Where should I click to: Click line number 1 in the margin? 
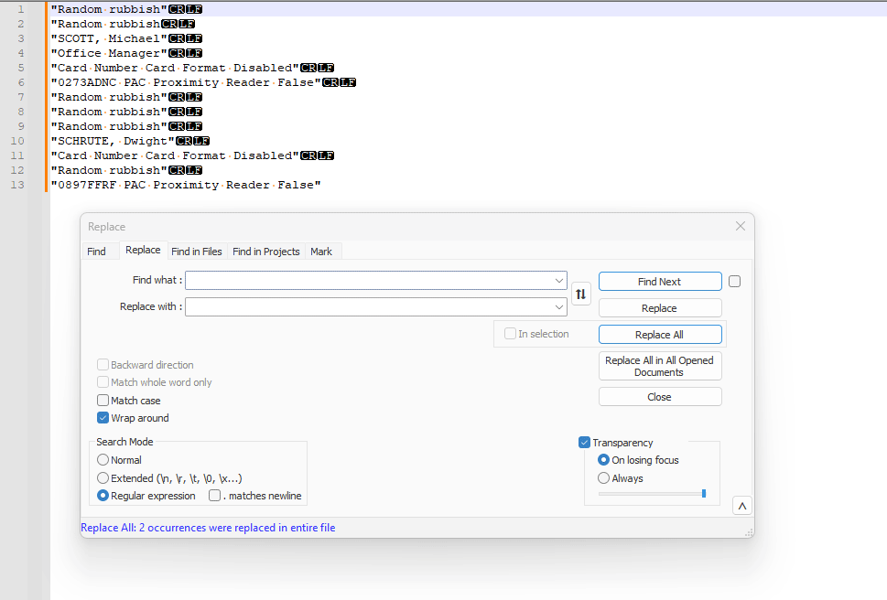[x=21, y=9]
